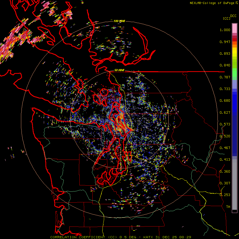Click the DCC legend title

[233, 16]
